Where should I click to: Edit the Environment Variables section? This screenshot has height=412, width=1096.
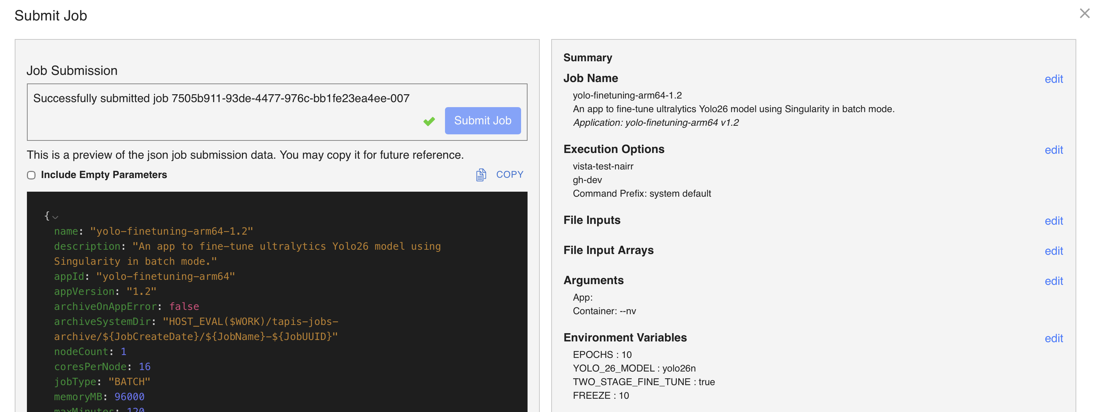(1053, 339)
